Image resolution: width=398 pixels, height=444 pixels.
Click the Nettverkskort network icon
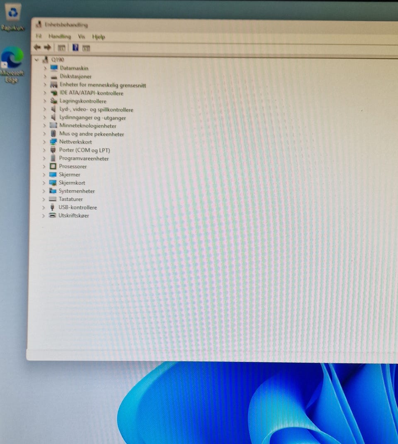(x=53, y=141)
